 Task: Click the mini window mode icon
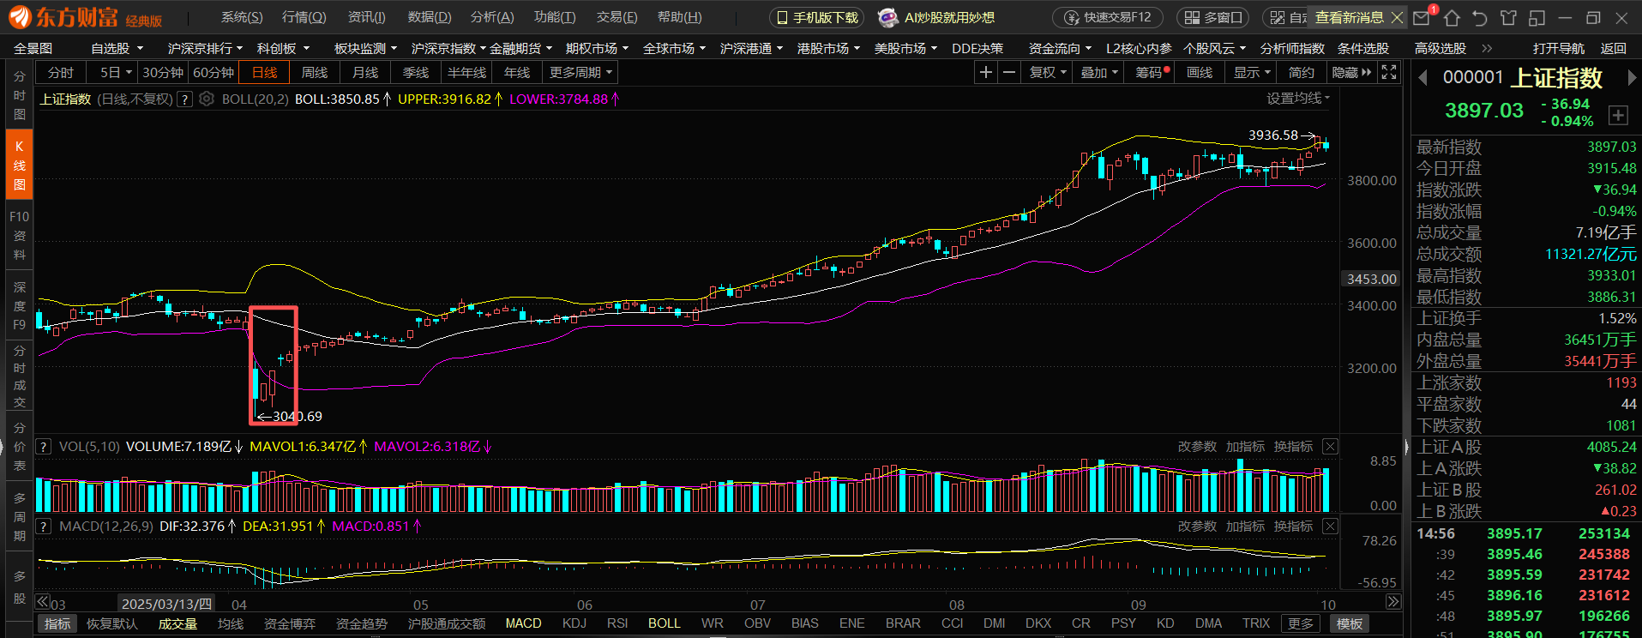(1537, 17)
